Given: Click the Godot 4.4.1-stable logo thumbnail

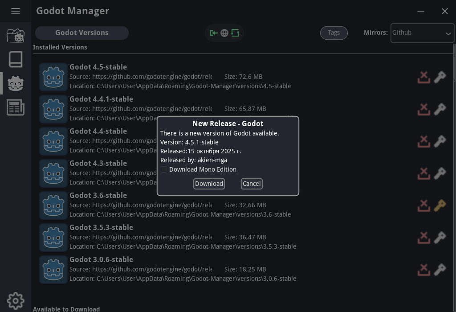Looking at the screenshot, I should pos(53,109).
